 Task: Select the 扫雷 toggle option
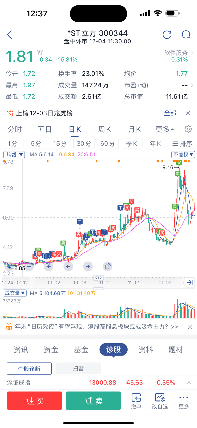[x=78, y=369]
